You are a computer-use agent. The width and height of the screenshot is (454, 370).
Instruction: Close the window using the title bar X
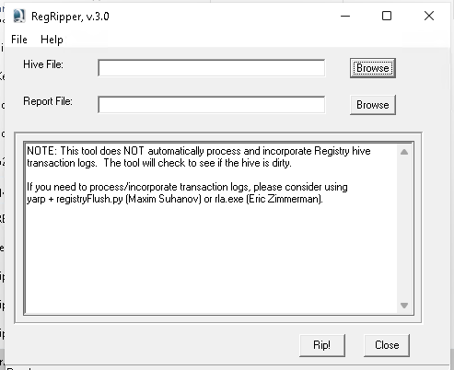(x=429, y=16)
